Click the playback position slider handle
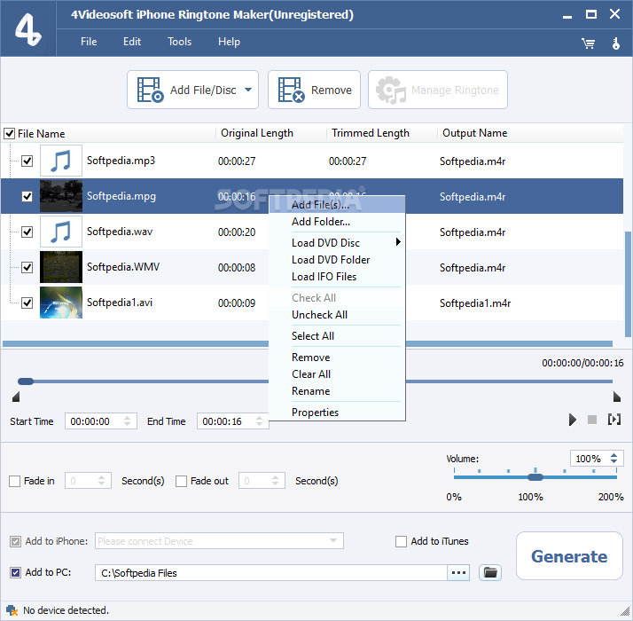633x621 pixels. [26, 381]
